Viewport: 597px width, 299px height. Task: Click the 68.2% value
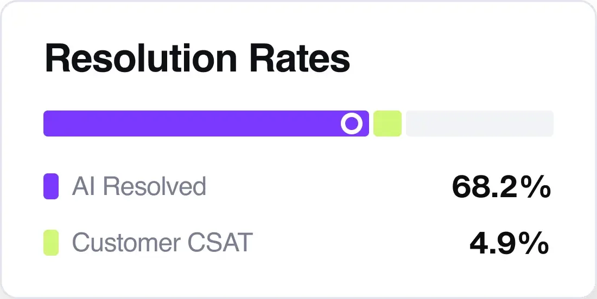pyautogui.click(x=501, y=187)
